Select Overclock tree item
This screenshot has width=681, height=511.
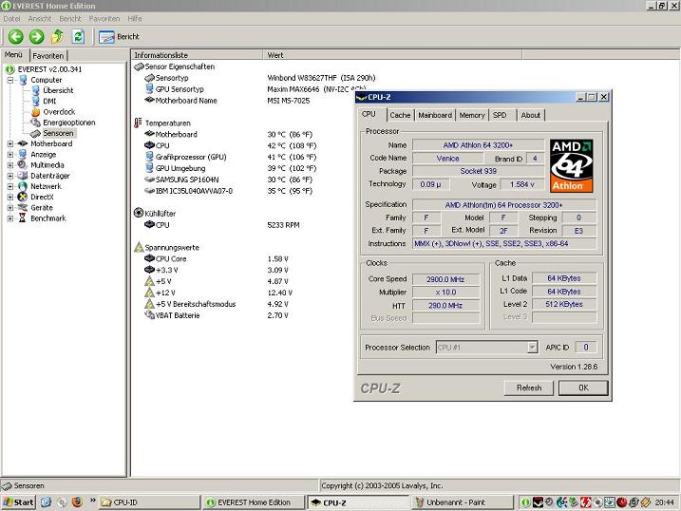(59, 111)
